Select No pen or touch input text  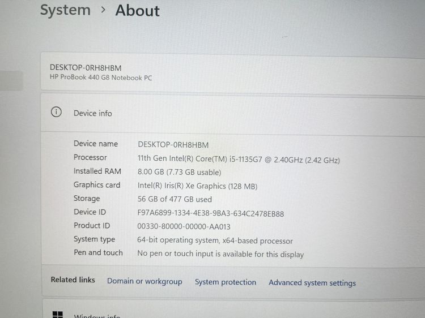point(220,254)
